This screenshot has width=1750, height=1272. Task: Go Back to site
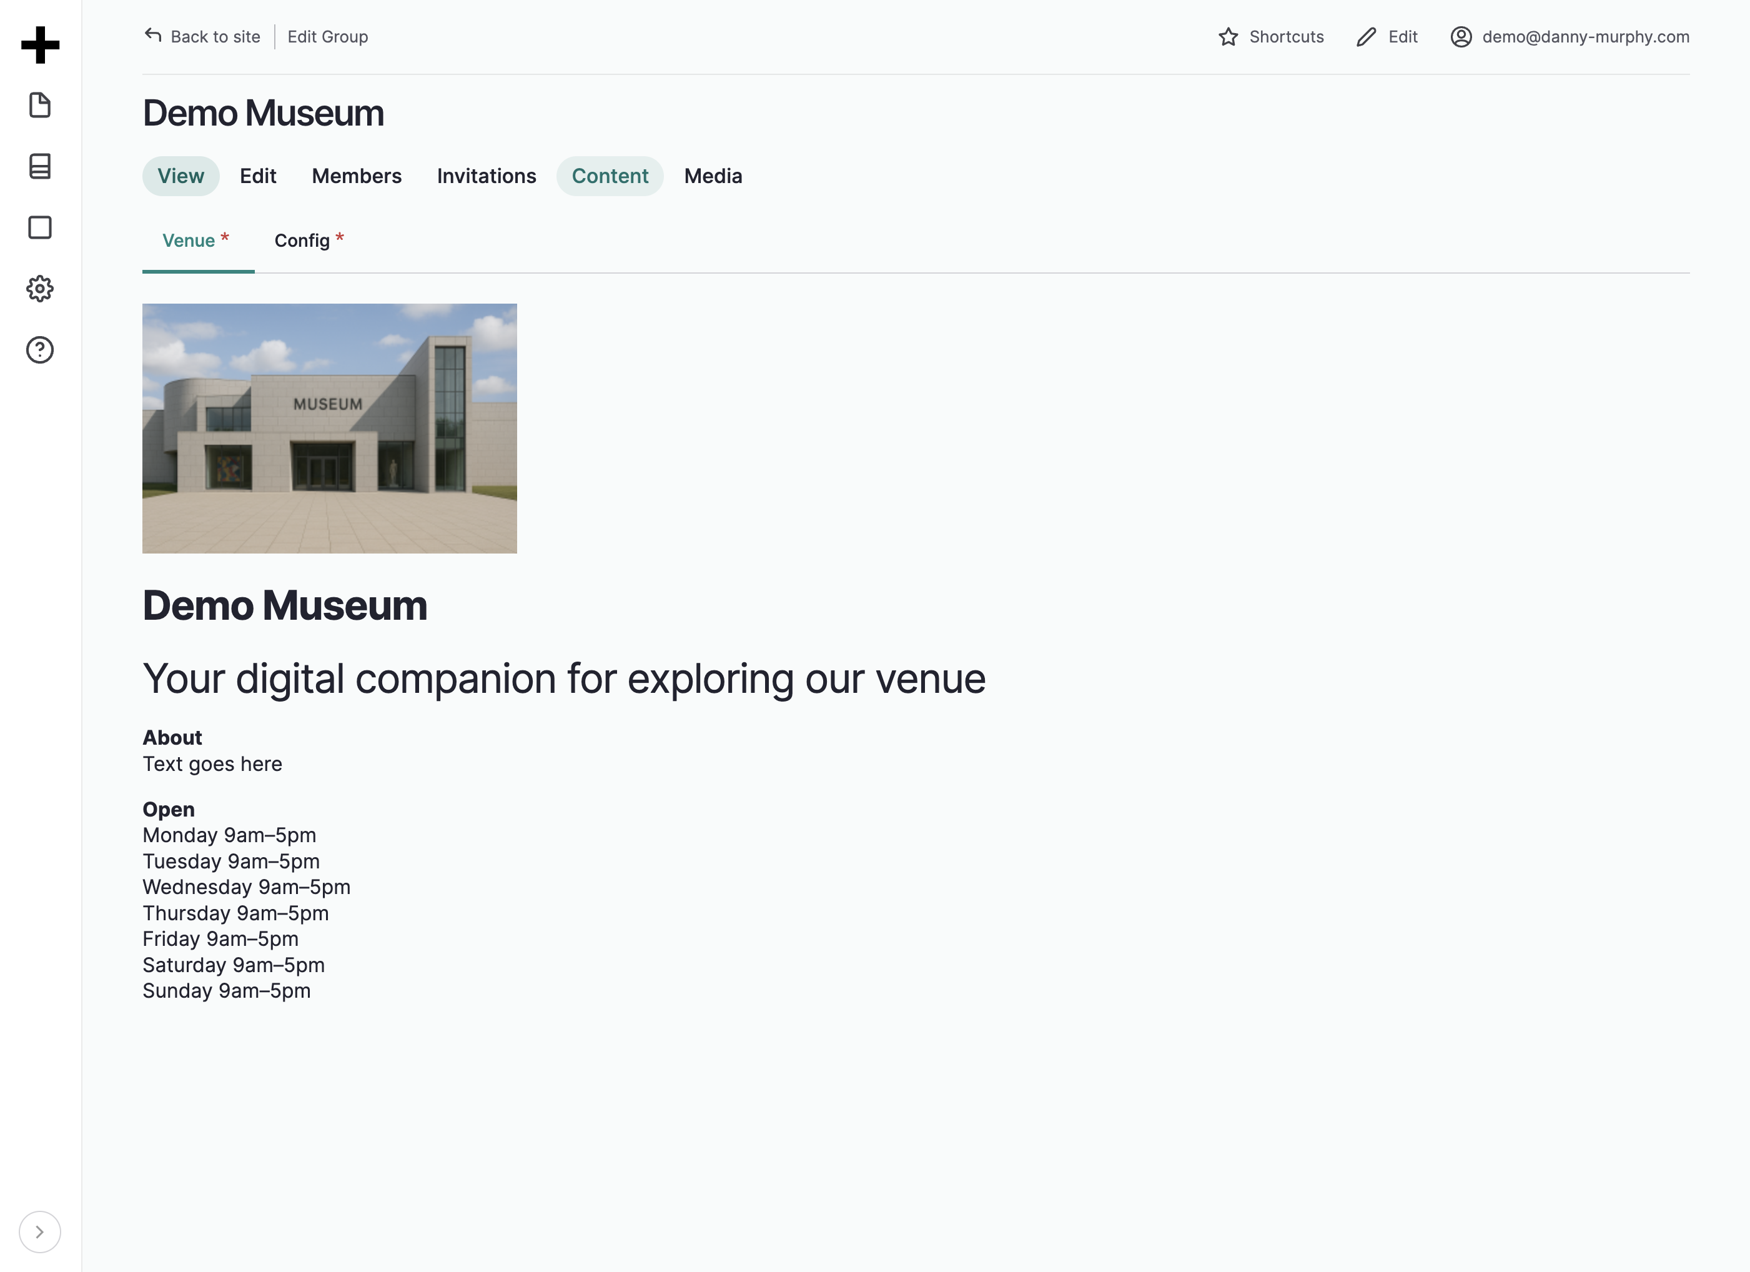pos(202,37)
